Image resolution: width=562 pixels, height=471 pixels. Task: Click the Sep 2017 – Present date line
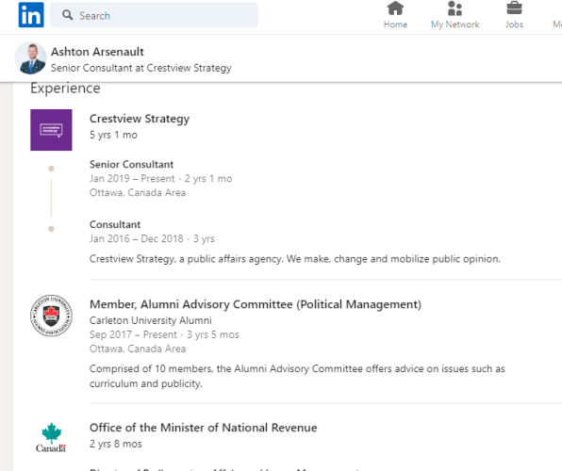pyautogui.click(x=164, y=334)
